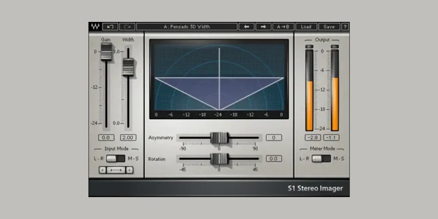The width and height of the screenshot is (438, 219).
Task: Click the Rotation slider handle
Action: [219, 159]
